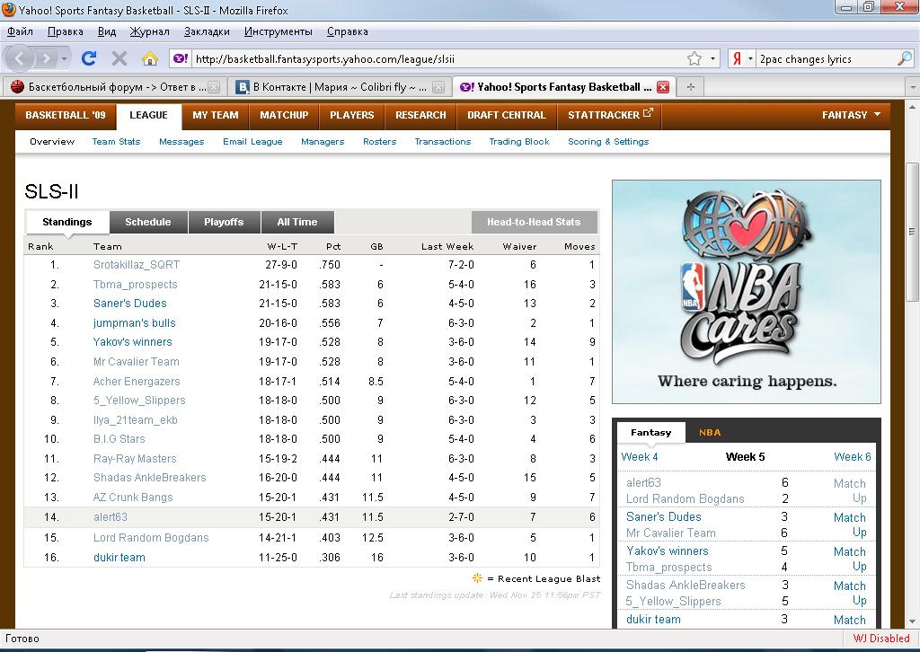The height and width of the screenshot is (652, 920).
Task: Open jumpman's bulls team in standings
Action: coord(135,323)
